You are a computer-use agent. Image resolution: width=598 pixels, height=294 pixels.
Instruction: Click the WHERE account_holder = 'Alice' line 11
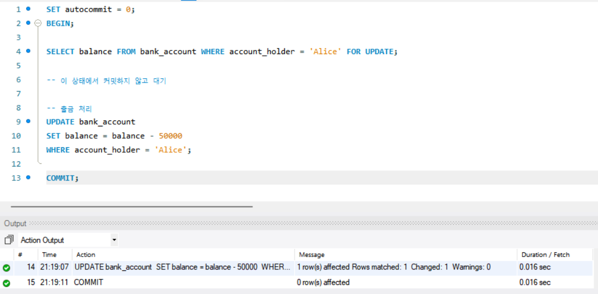[119, 150]
